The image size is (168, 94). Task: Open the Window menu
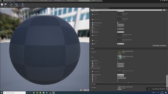(10, 2)
